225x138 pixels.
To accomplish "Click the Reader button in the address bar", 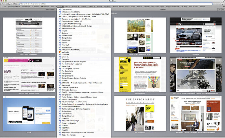I will pos(216,4).
